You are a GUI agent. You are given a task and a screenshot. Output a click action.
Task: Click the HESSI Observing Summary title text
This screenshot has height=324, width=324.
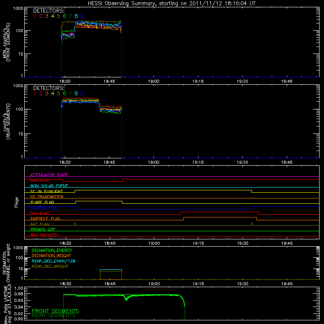[171, 4]
